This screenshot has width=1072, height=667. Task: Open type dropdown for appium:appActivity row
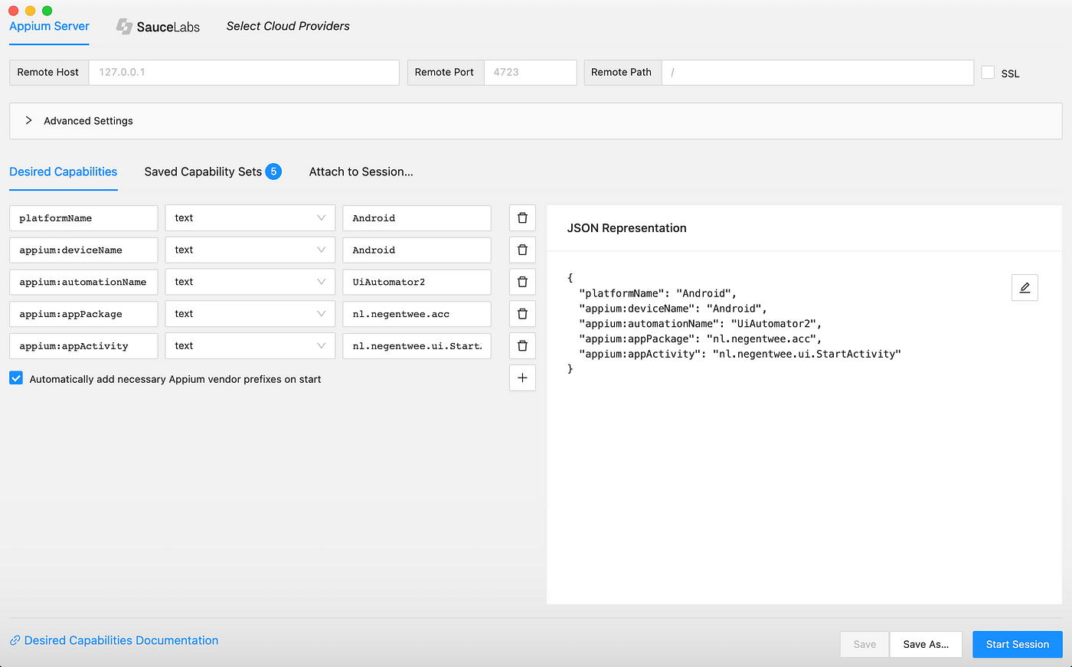click(x=250, y=346)
